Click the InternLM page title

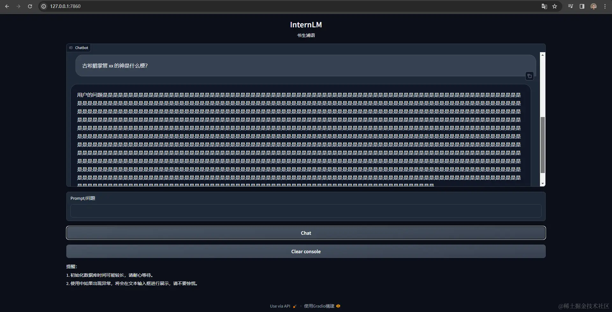(306, 25)
